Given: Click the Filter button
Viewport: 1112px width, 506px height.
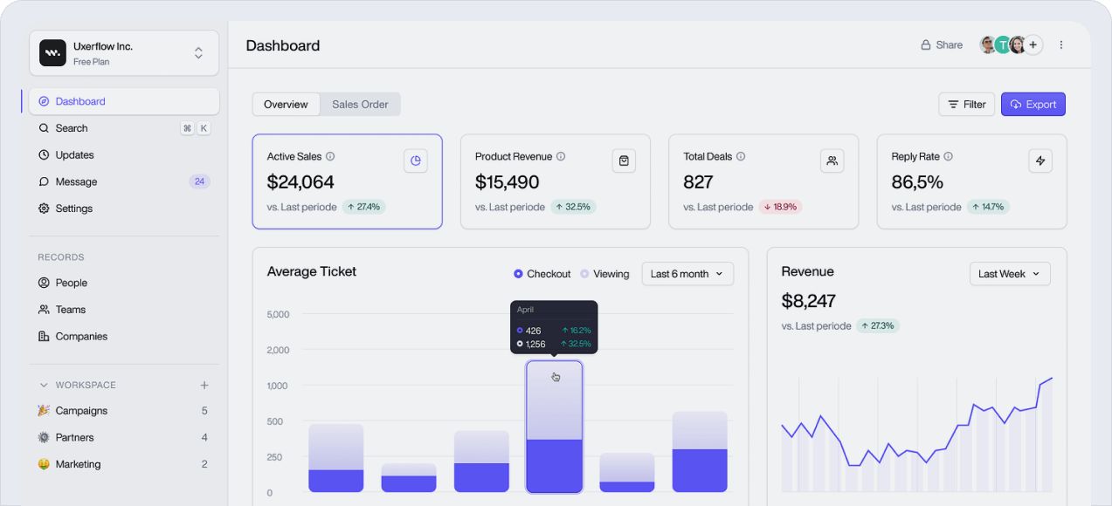Looking at the screenshot, I should [x=966, y=105].
